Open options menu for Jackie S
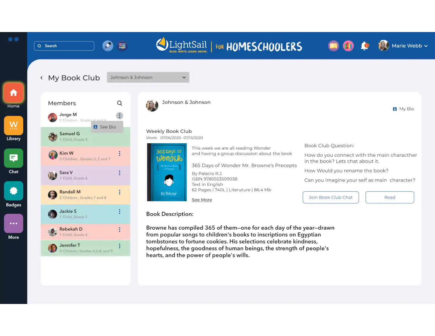The image size is (435, 336). point(120,212)
